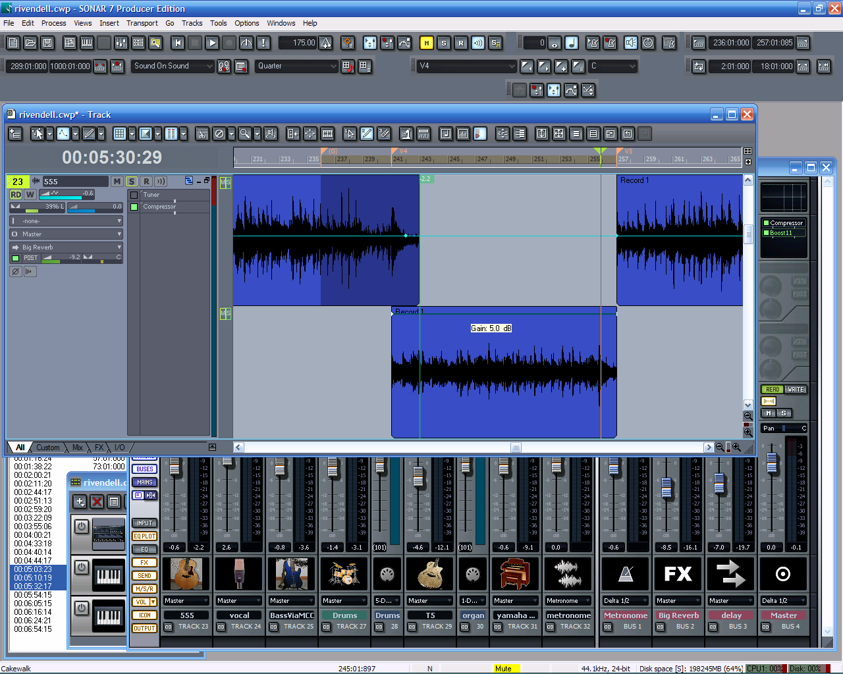Start playback with the Play button
This screenshot has height=674, width=843.
(212, 43)
